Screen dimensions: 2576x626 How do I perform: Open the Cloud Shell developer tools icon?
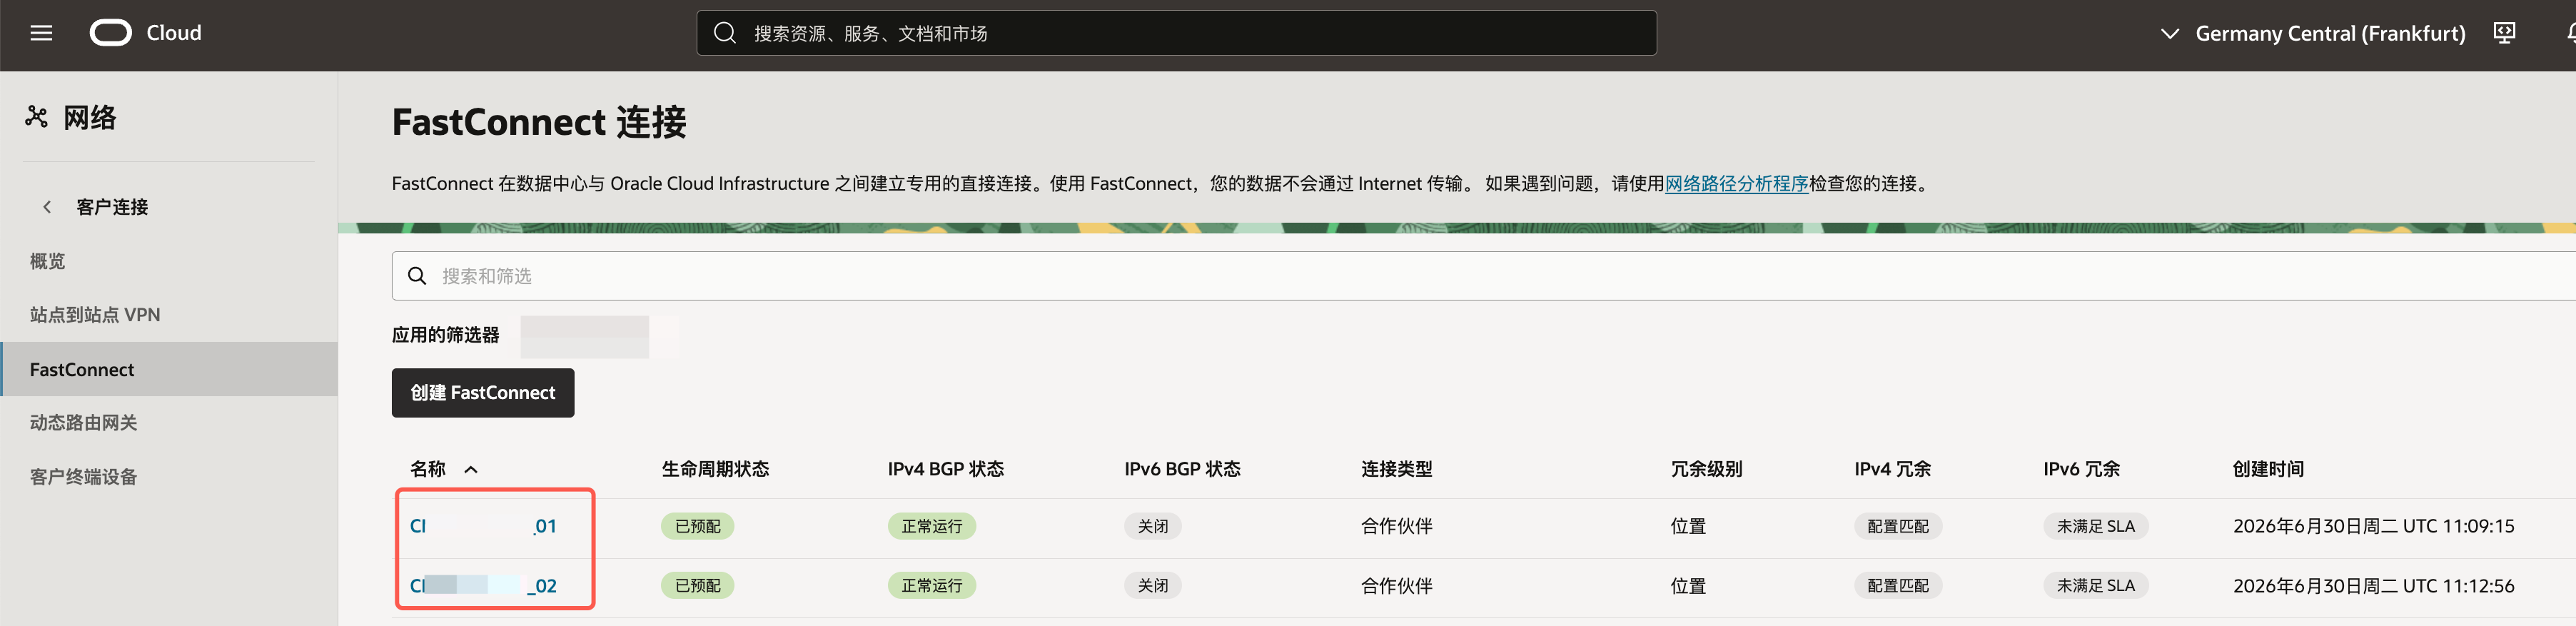coord(2504,33)
